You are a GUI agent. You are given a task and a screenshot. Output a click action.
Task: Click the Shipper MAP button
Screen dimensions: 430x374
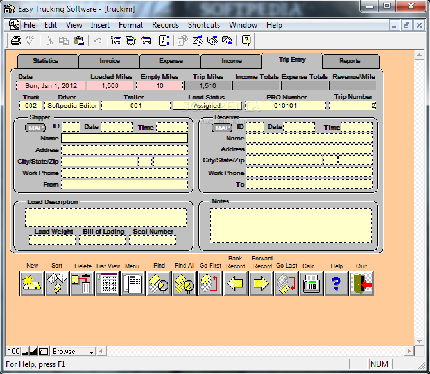click(x=35, y=127)
